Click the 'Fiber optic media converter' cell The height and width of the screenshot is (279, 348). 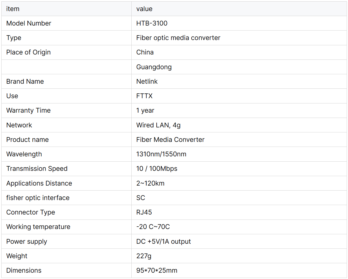click(178, 38)
